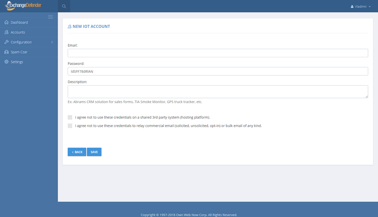Click the 'Description:' label
Viewport: 378px width, 217px height.
(x=78, y=82)
